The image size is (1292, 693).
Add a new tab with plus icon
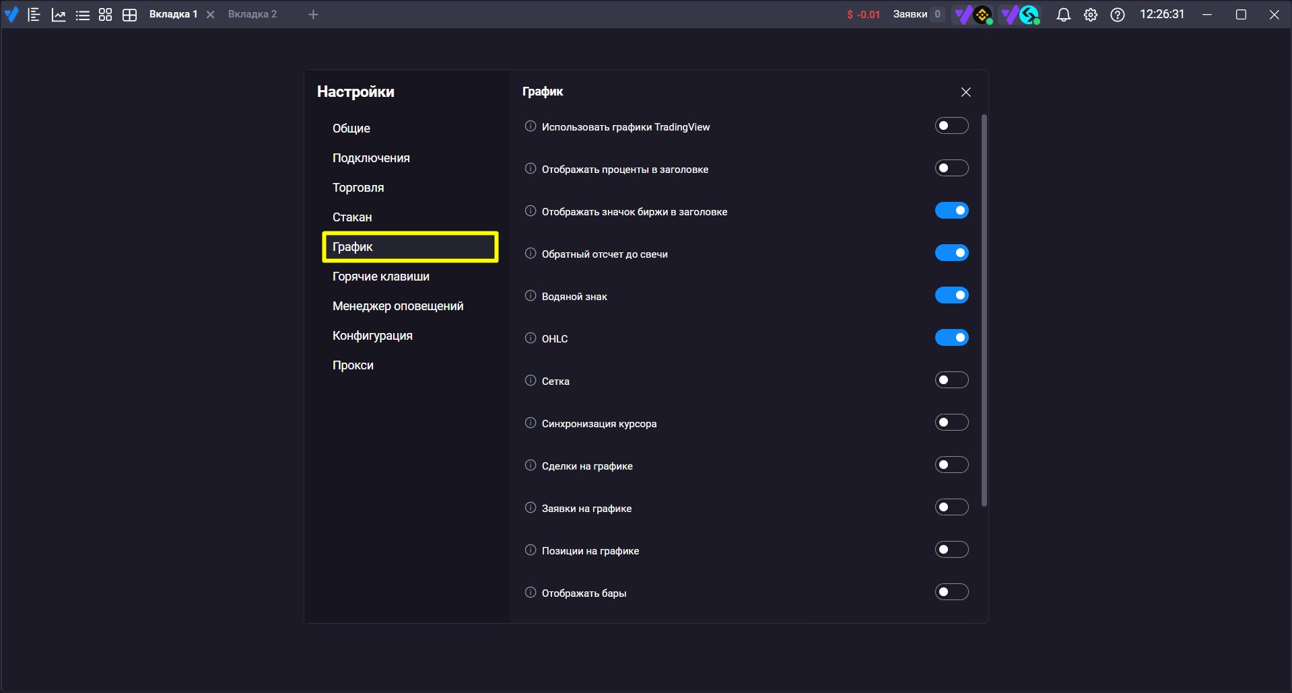click(x=313, y=15)
